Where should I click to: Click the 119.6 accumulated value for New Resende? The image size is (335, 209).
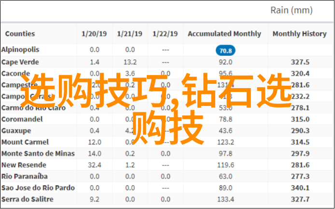pyautogui.click(x=225, y=165)
